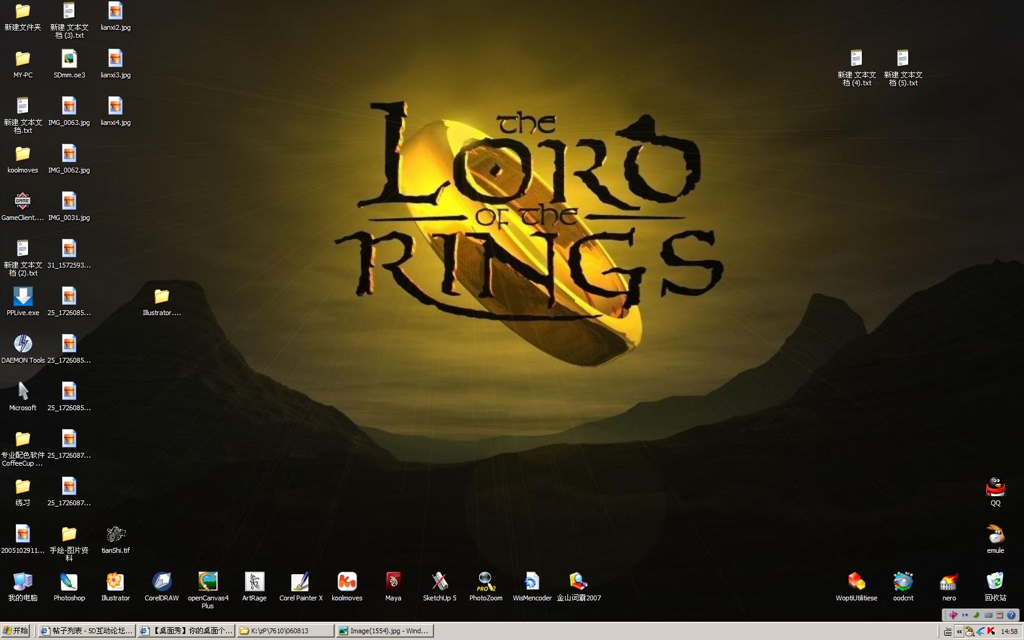Screen dimensions: 1024x640
Task: Switch to K:\zP\7610\060813 folder window
Action: pyautogui.click(x=286, y=631)
